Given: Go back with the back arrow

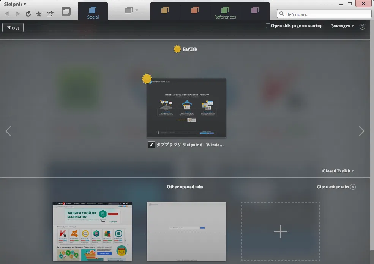Looking at the screenshot, I should 7,14.
